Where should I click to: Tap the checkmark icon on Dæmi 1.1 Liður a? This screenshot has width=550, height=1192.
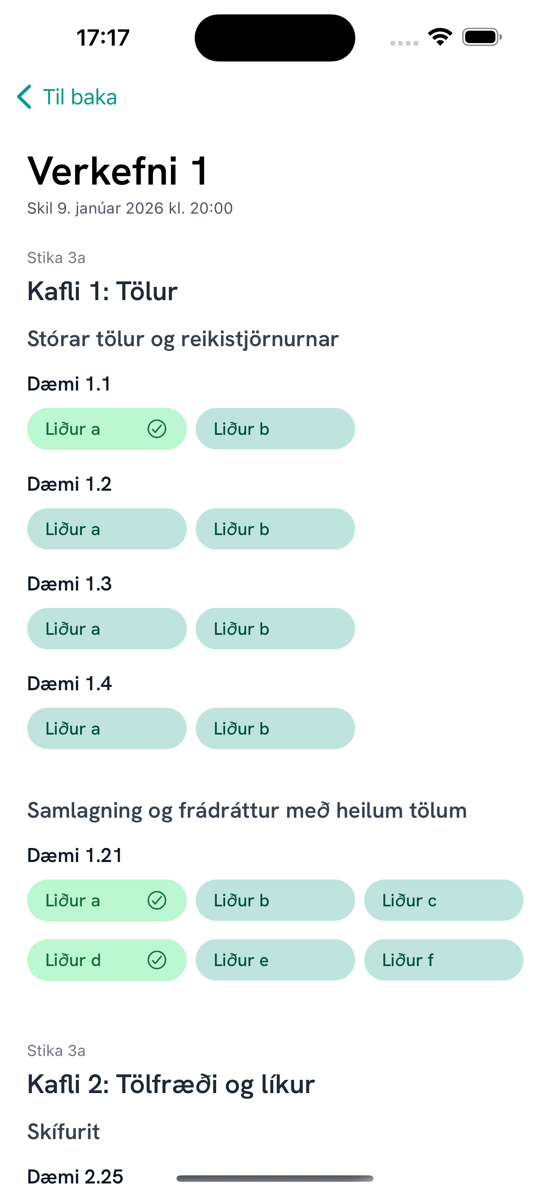157,429
